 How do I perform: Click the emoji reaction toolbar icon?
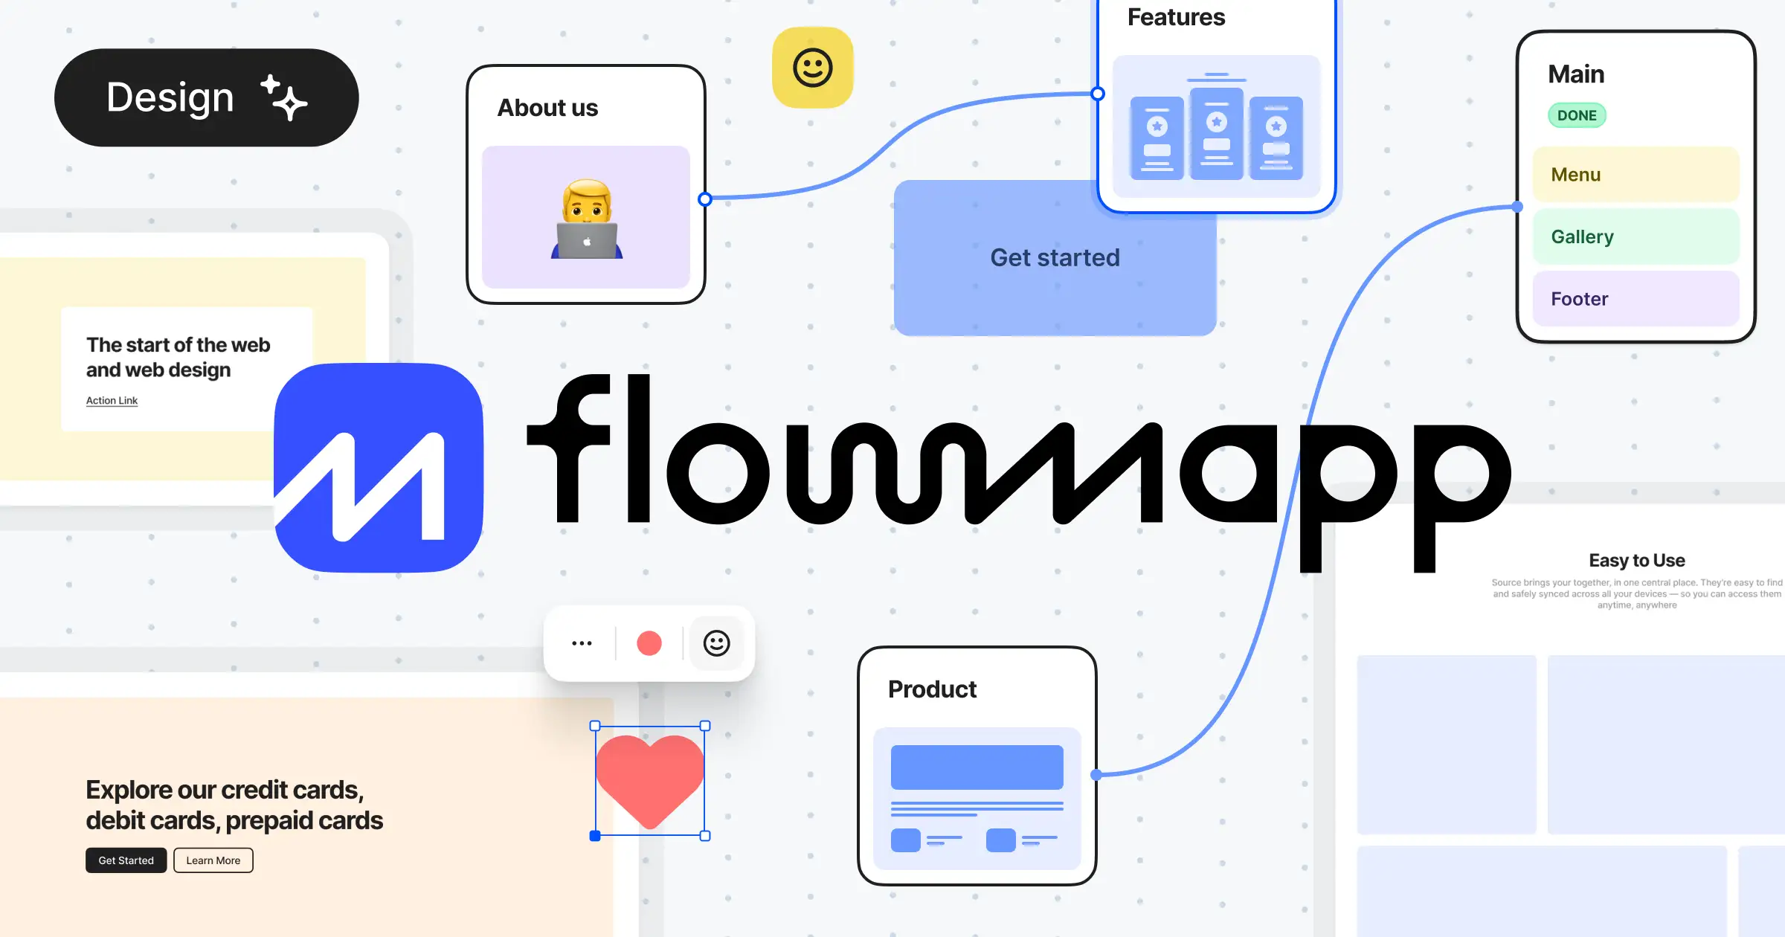pyautogui.click(x=718, y=643)
